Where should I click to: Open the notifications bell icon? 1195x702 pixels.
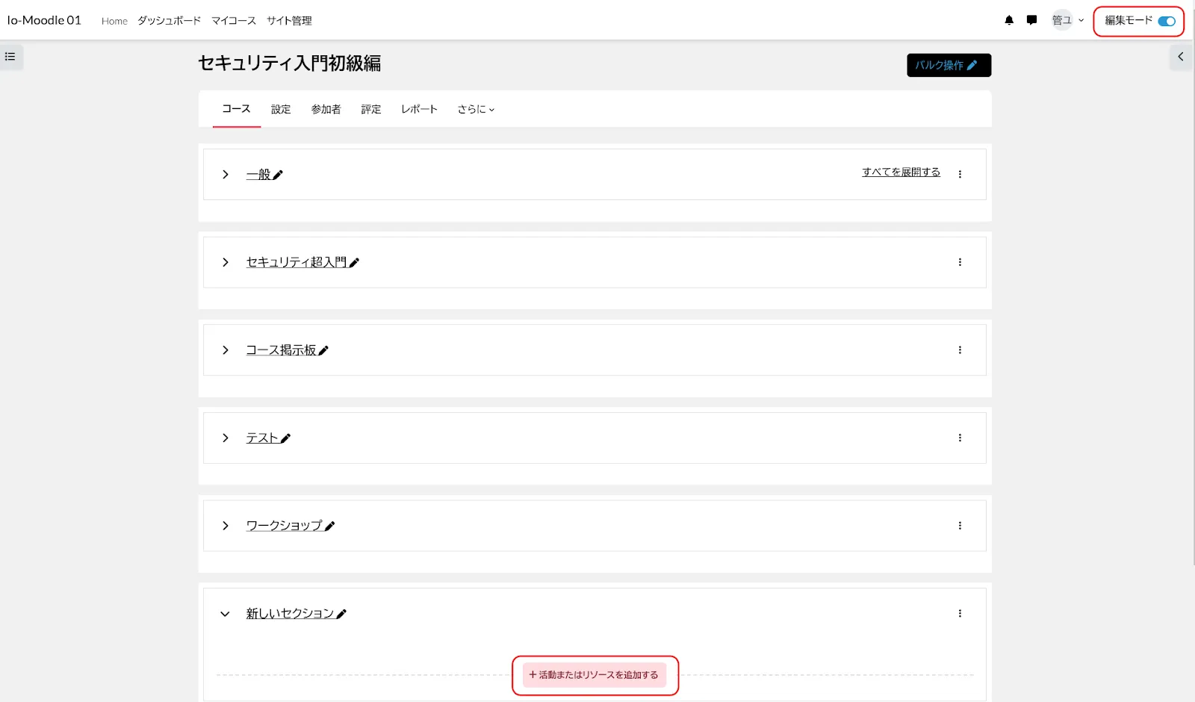pos(1009,21)
